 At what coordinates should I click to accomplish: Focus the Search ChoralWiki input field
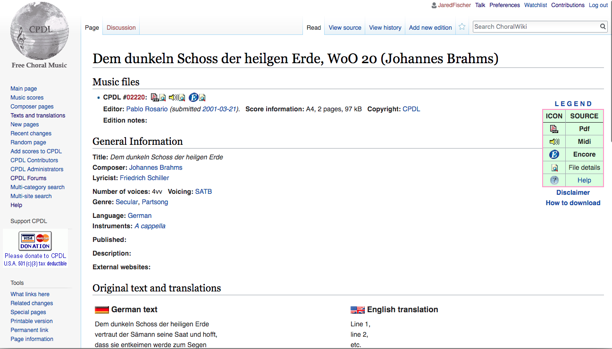point(536,27)
